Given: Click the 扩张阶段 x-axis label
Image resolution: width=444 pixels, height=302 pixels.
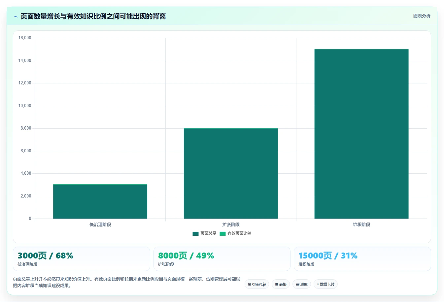Looking at the screenshot, I should [231, 225].
